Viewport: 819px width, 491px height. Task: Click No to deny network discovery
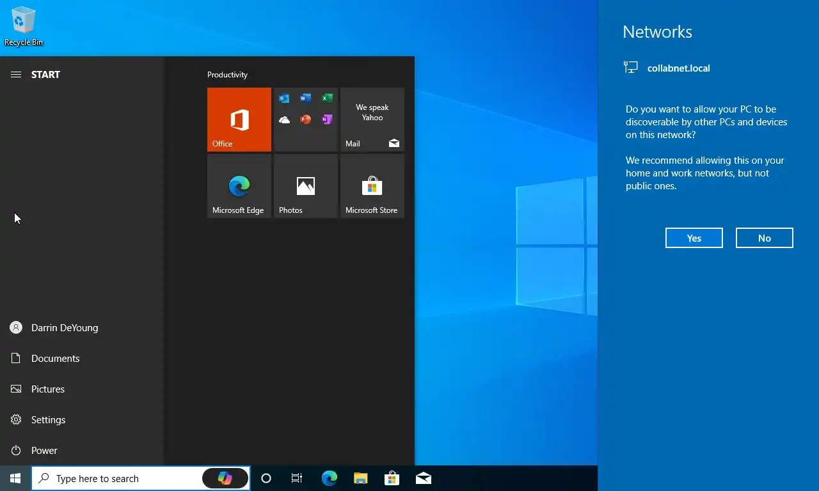coord(765,238)
